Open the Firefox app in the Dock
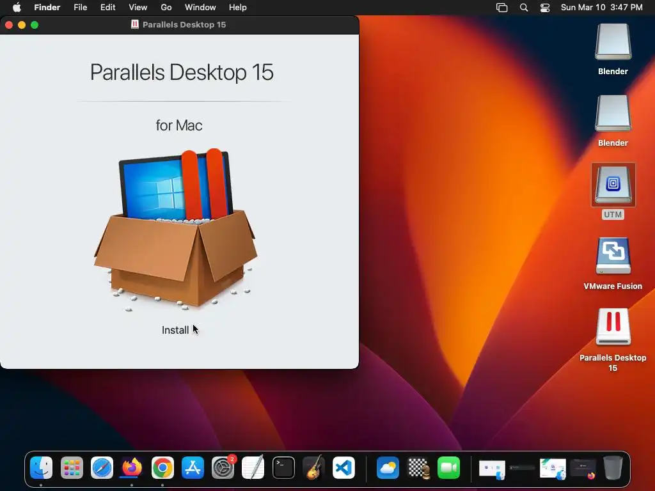Screen dimensions: 655x491 tap(132, 467)
